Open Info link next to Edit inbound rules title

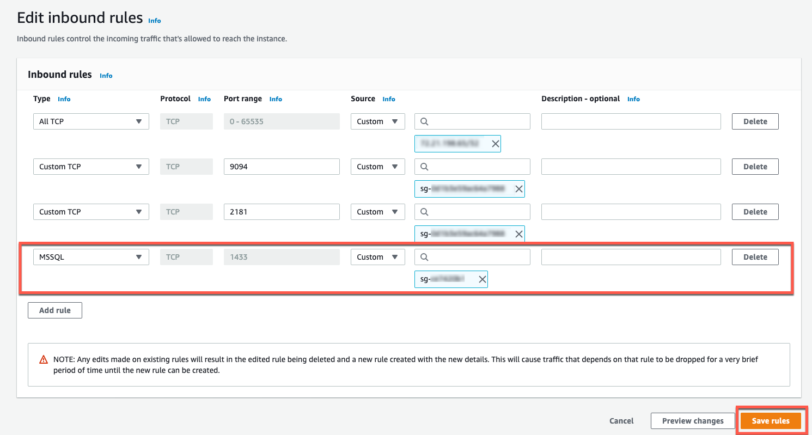click(155, 20)
